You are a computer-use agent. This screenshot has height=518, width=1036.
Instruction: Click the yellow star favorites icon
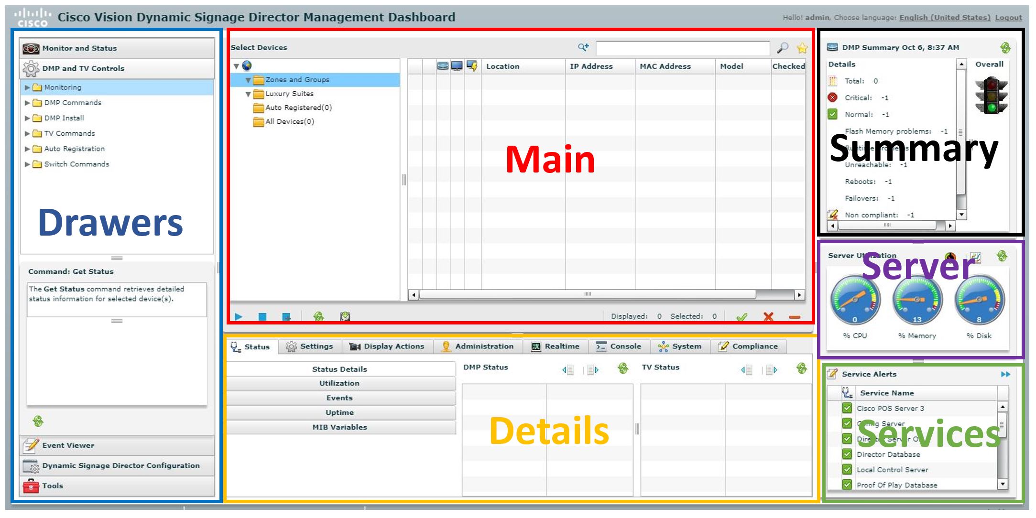(x=802, y=48)
